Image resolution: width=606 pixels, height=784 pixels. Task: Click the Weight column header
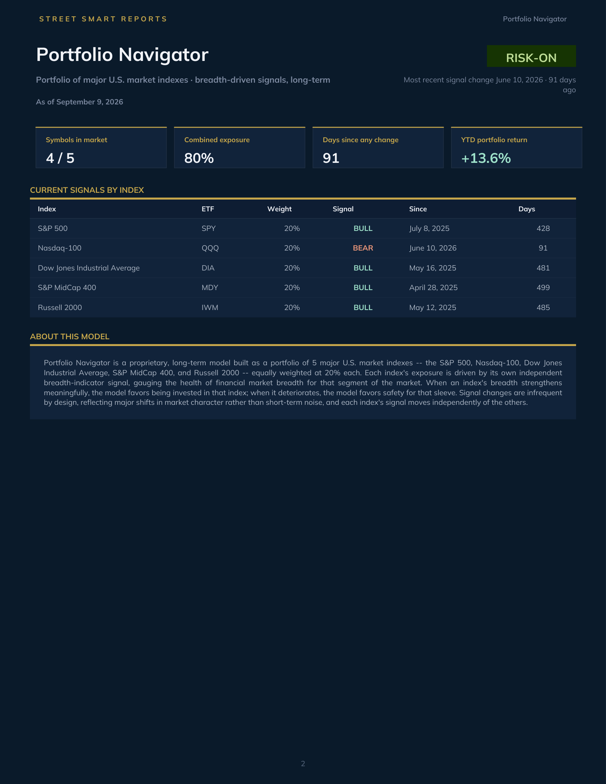coord(279,209)
